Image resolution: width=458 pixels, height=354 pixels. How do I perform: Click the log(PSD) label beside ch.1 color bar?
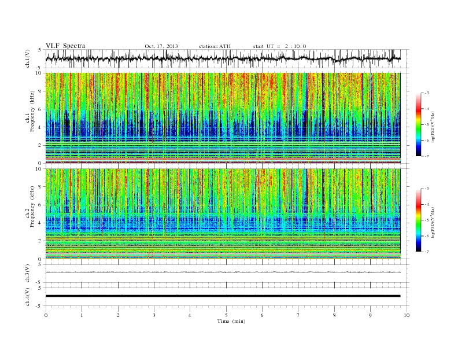(x=433, y=127)
